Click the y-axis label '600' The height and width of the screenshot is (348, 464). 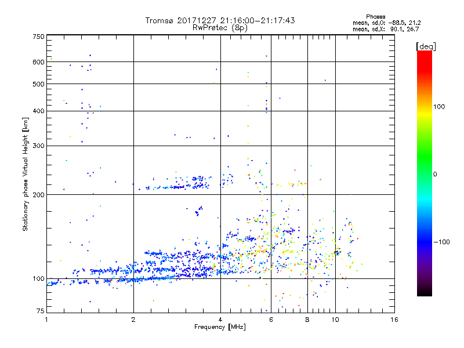[38, 62]
